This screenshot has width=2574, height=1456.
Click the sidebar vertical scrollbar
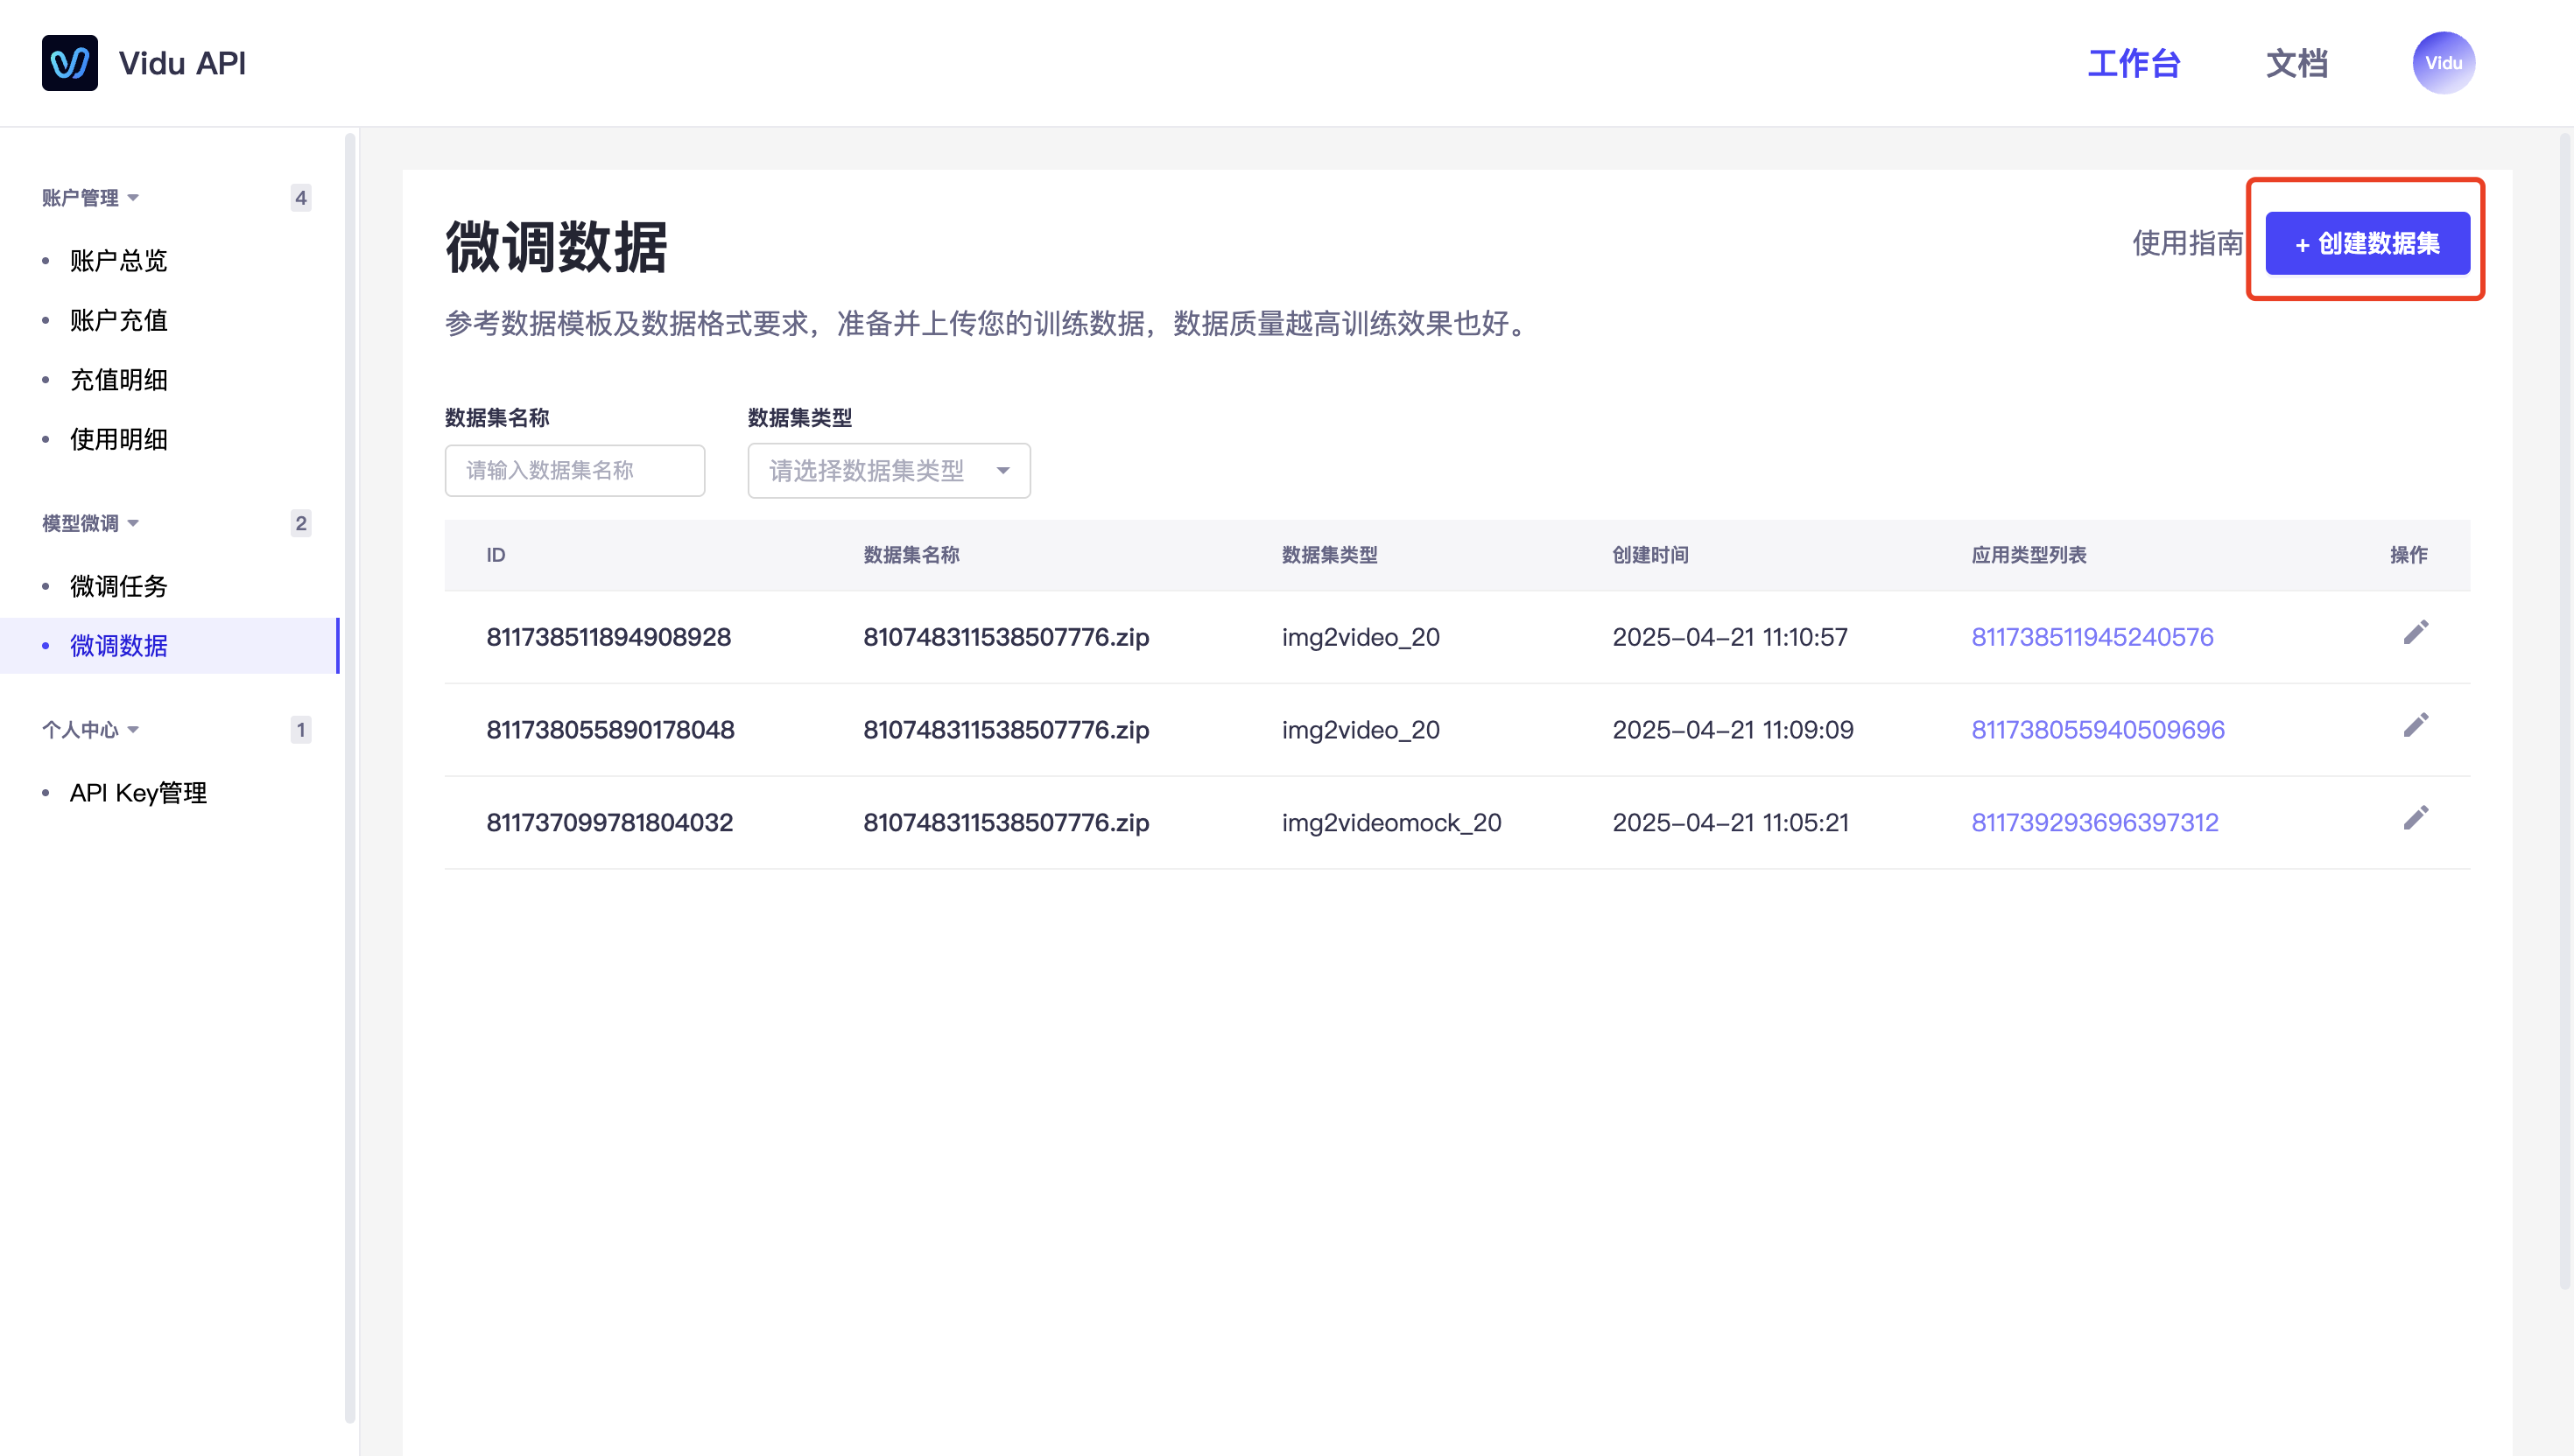(350, 777)
